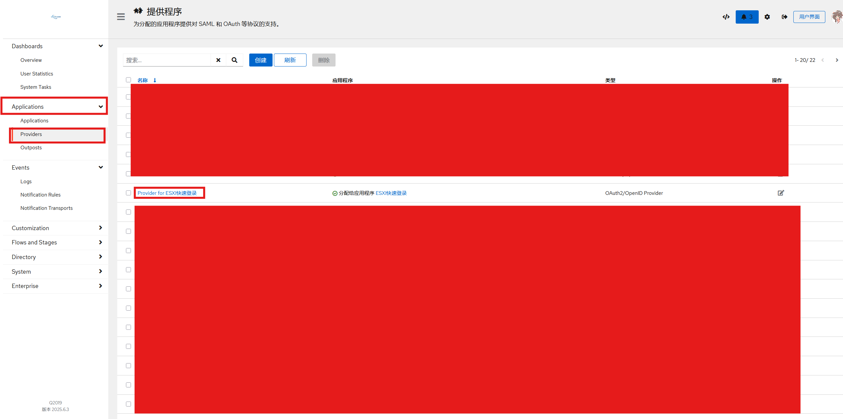Open User Statistics page

point(37,74)
